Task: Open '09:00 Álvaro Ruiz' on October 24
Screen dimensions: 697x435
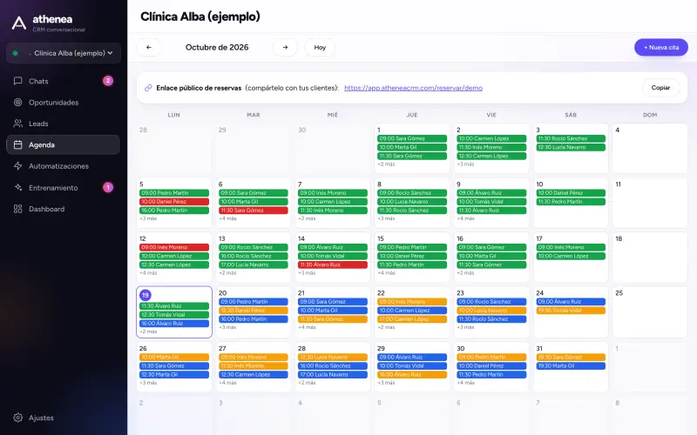Action: [x=571, y=302]
